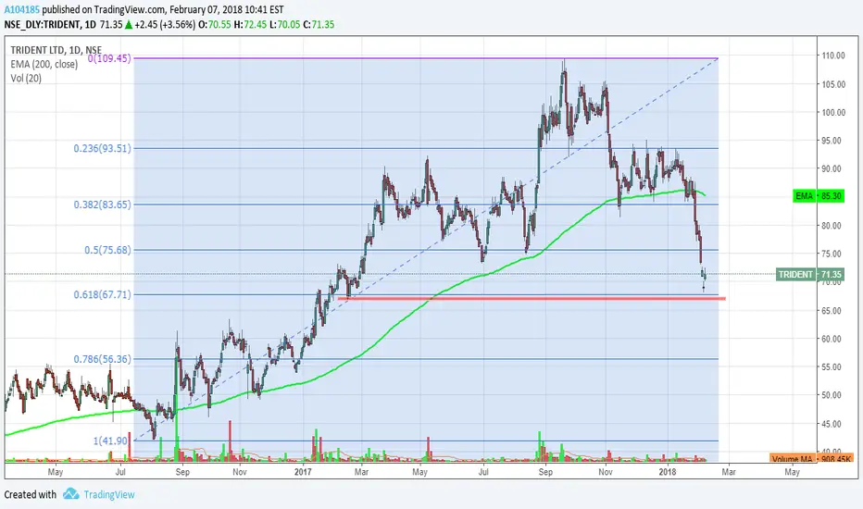Click the orange Volume MA label
The image size is (863, 509).
click(811, 458)
